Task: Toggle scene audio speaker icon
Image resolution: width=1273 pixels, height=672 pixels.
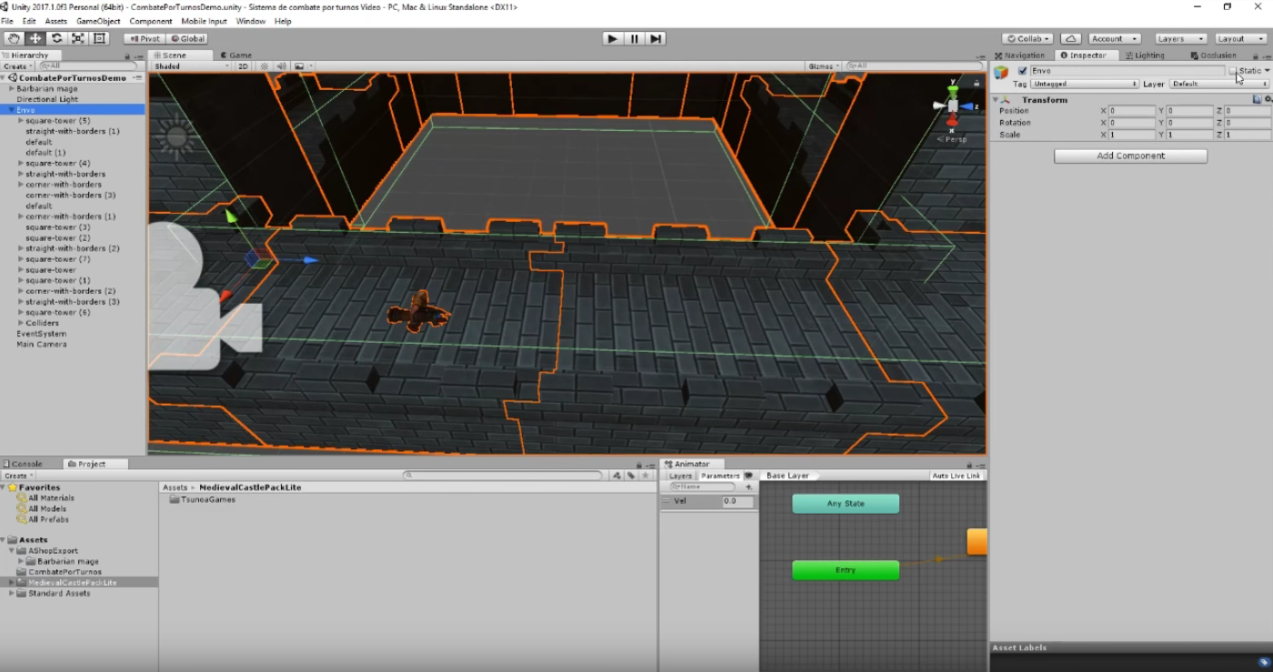Action: (x=281, y=66)
